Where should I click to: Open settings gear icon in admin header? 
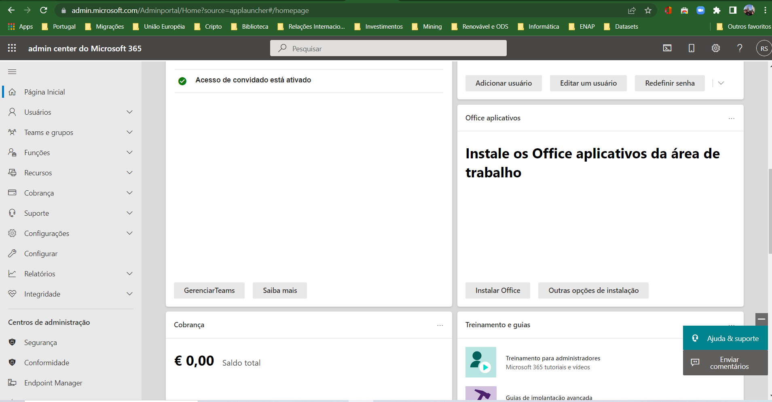coord(716,48)
